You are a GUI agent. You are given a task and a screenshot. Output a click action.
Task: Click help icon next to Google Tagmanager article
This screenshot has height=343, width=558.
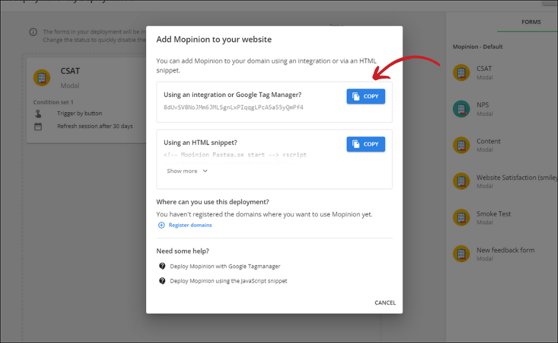162,267
